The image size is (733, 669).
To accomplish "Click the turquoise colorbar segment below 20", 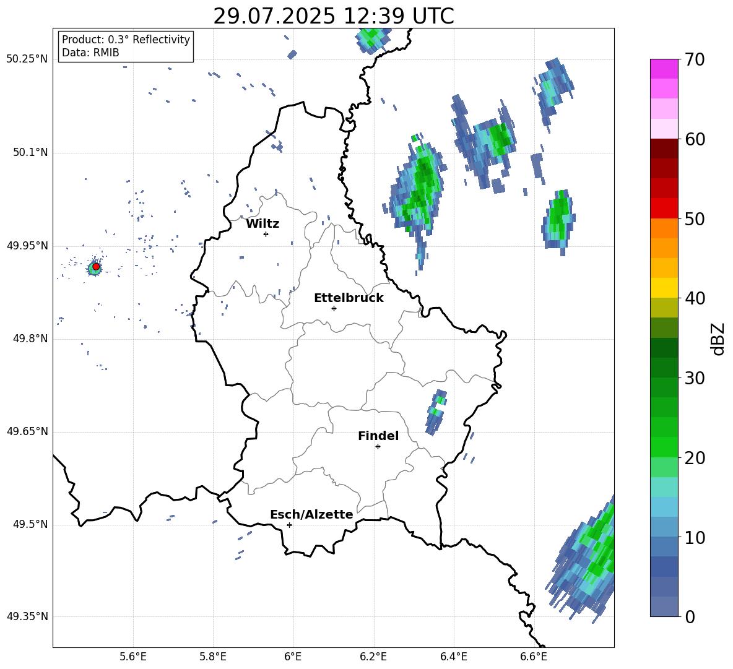I will (x=664, y=487).
